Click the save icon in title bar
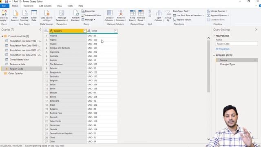 pyautogui.click(x=7, y=2)
